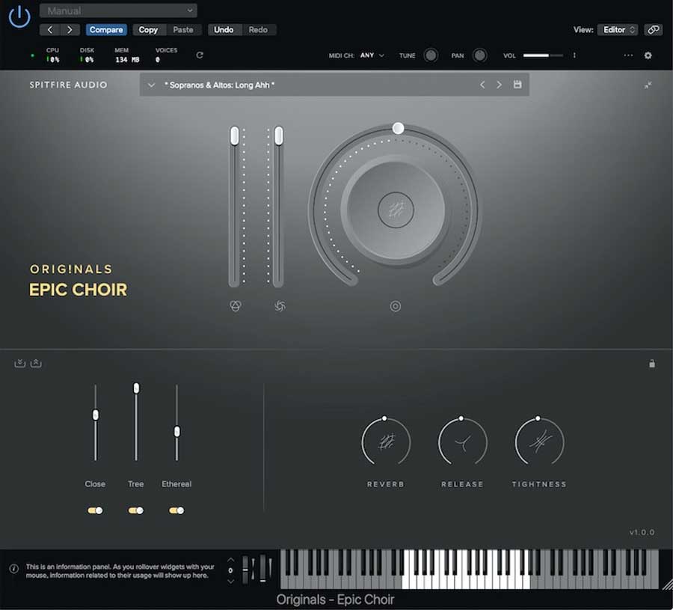The width and height of the screenshot is (673, 610).
Task: Toggle the lock icon
Action: point(652,364)
